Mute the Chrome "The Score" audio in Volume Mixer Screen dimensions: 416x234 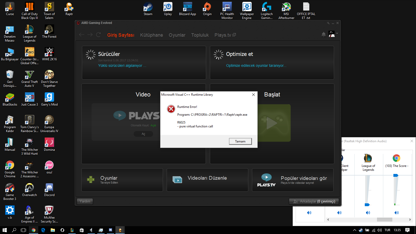(x=396, y=213)
